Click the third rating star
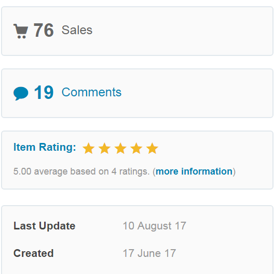 [x=120, y=148]
